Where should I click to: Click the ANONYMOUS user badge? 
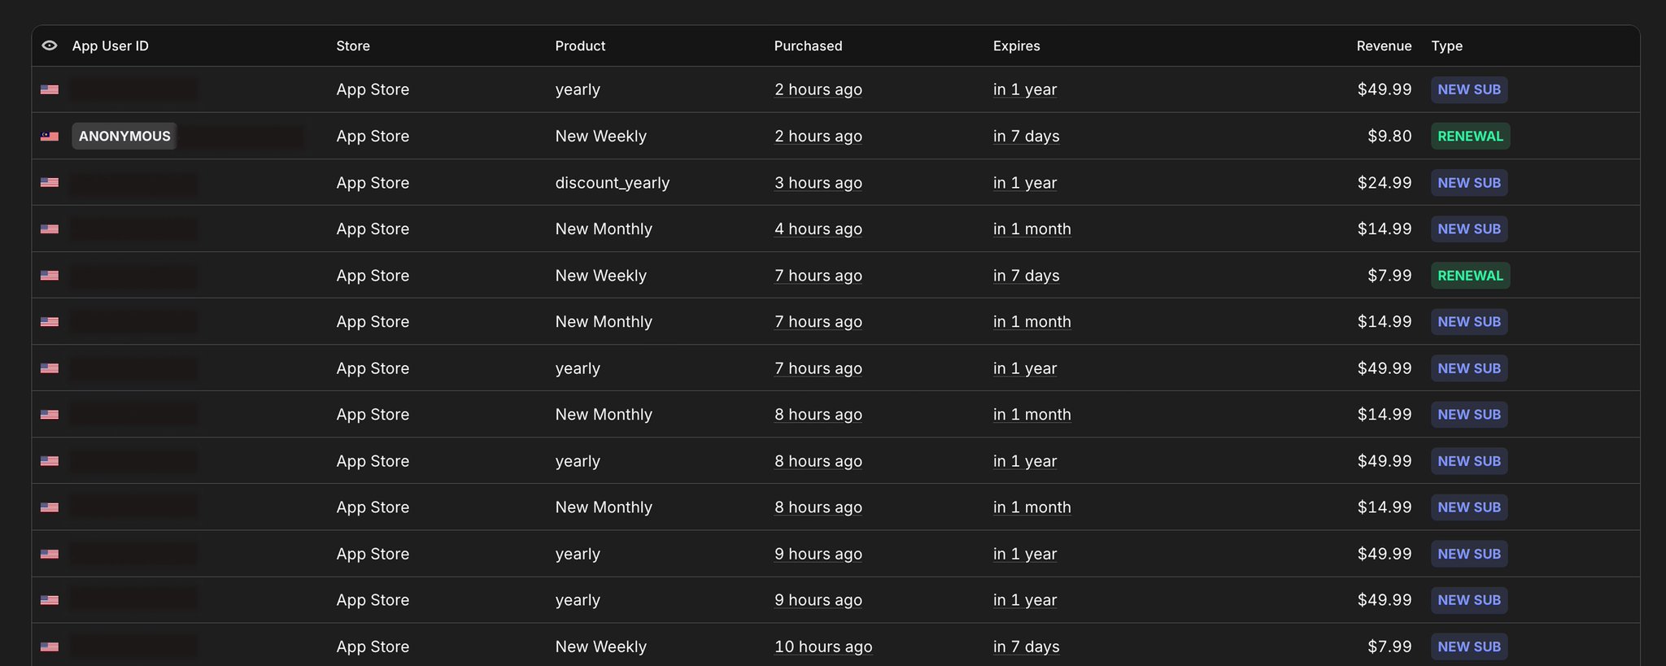(124, 136)
